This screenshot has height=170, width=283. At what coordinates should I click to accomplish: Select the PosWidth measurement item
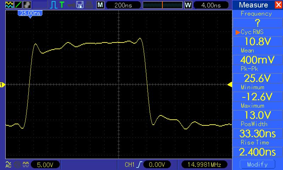coord(254,124)
